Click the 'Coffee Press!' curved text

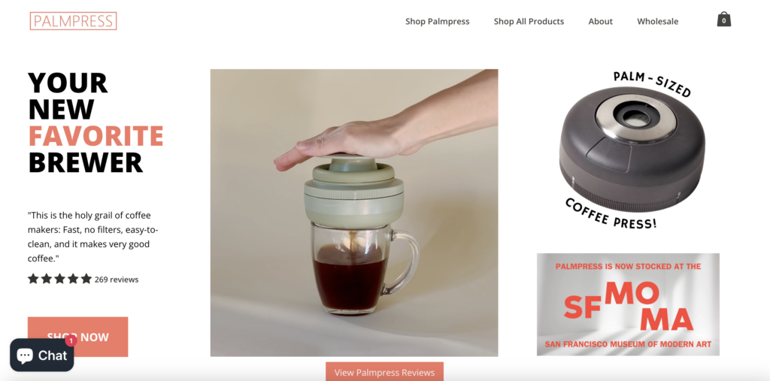611,213
